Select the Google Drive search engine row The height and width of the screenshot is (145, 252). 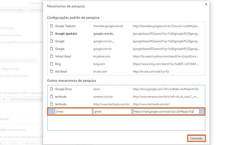(126, 89)
